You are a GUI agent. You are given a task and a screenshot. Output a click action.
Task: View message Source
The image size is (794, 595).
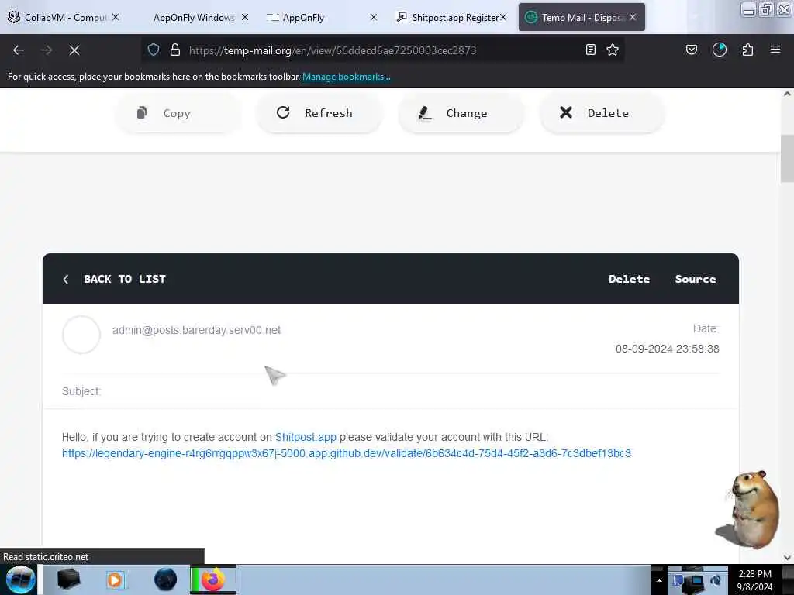pyautogui.click(x=696, y=279)
